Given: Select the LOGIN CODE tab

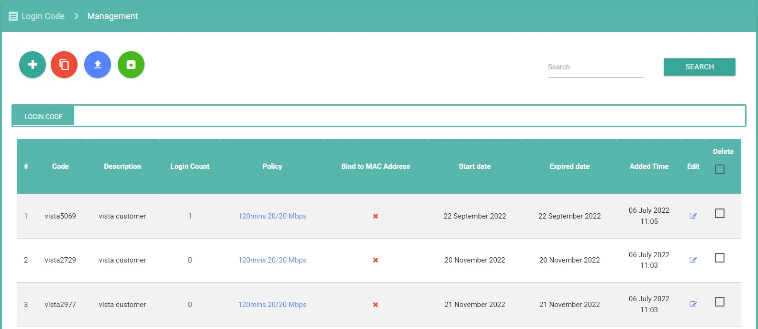Looking at the screenshot, I should pos(44,116).
